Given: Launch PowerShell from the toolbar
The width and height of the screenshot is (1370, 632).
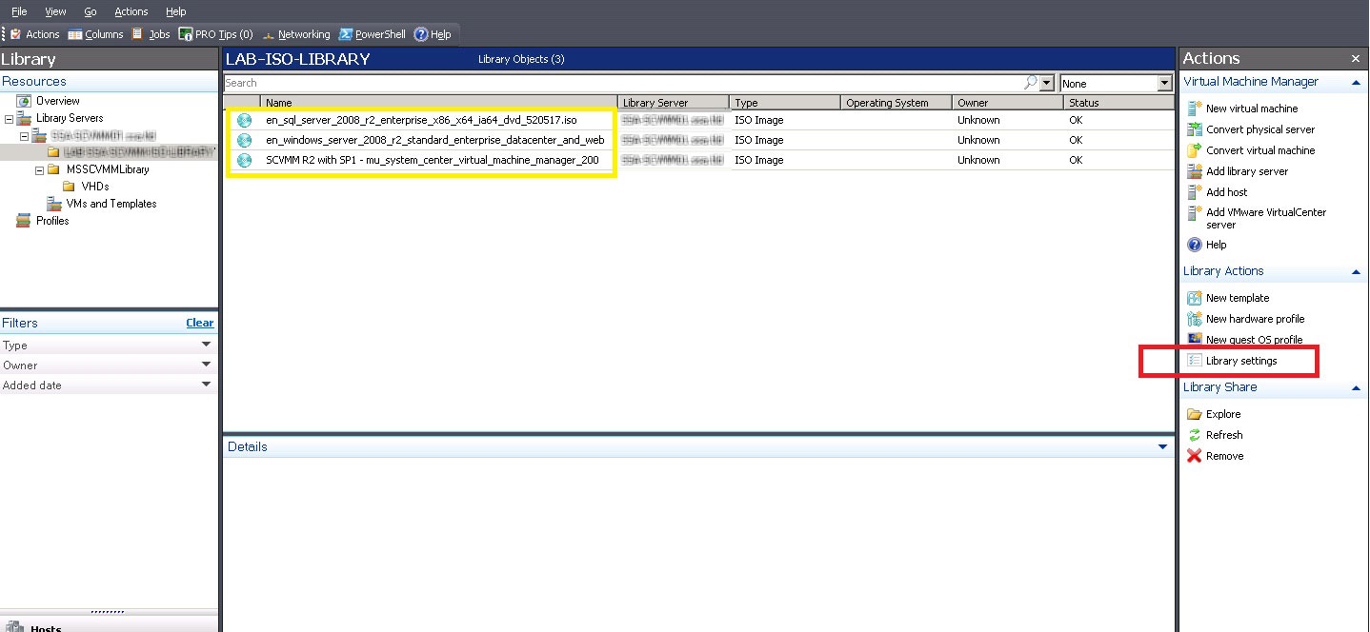Looking at the screenshot, I should point(372,34).
